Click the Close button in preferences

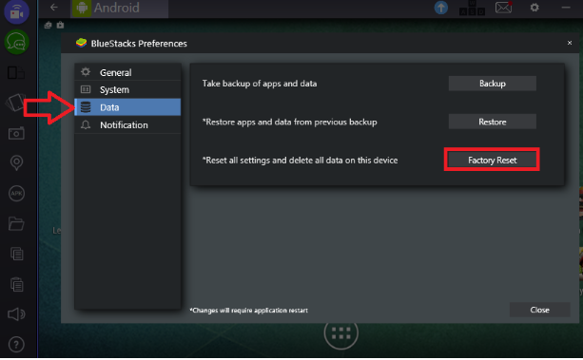[539, 310]
